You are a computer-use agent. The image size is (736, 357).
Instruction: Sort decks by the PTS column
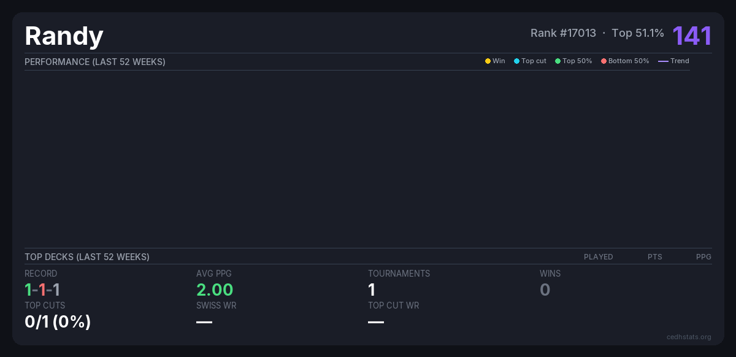click(x=654, y=257)
